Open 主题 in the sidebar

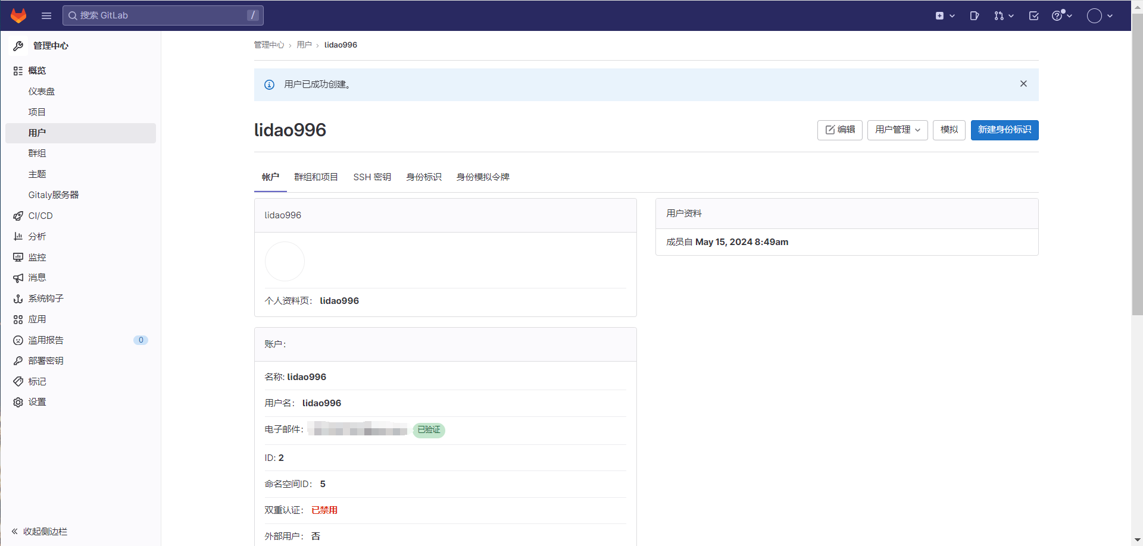[x=80, y=174]
